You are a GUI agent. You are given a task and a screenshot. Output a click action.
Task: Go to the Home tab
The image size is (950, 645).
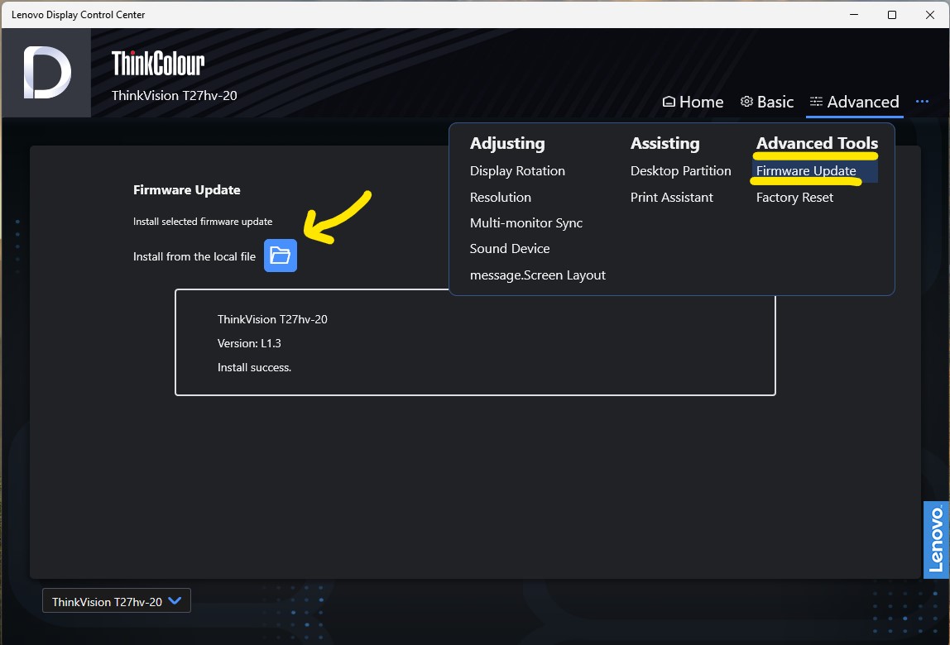pos(693,102)
